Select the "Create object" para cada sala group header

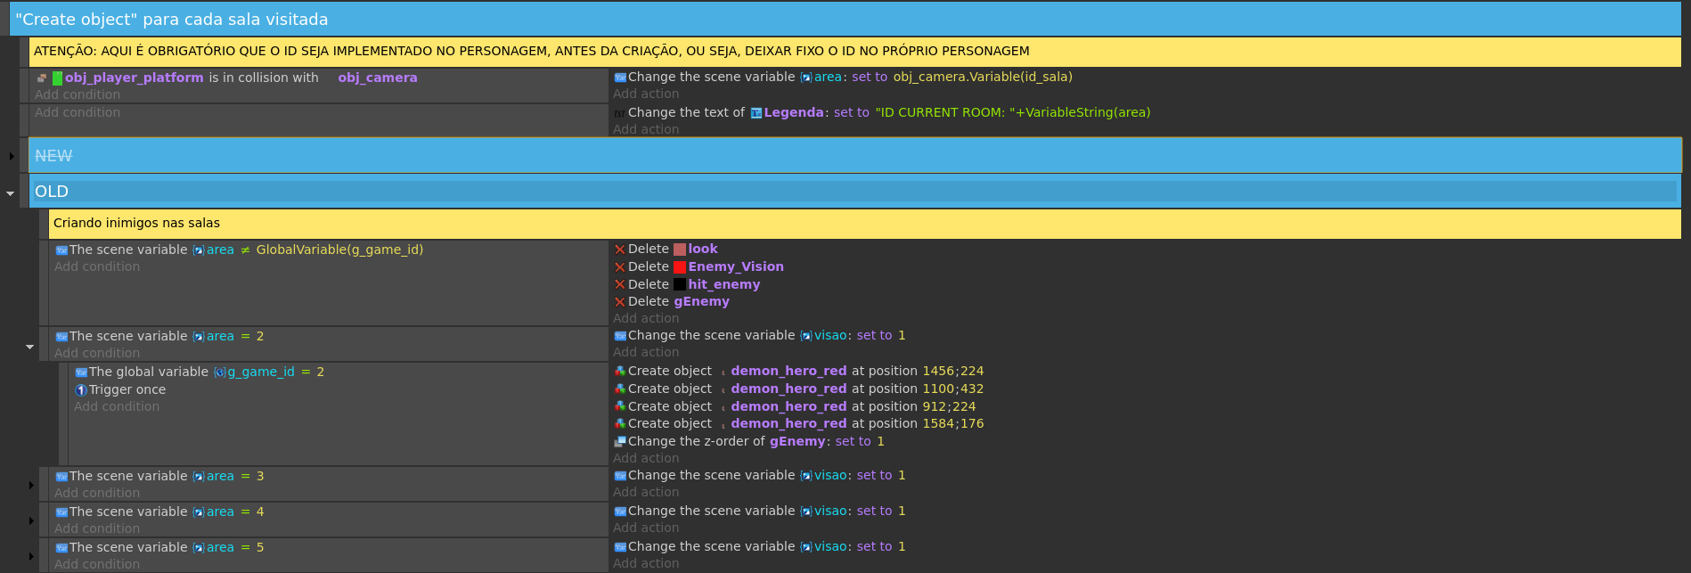click(845, 19)
